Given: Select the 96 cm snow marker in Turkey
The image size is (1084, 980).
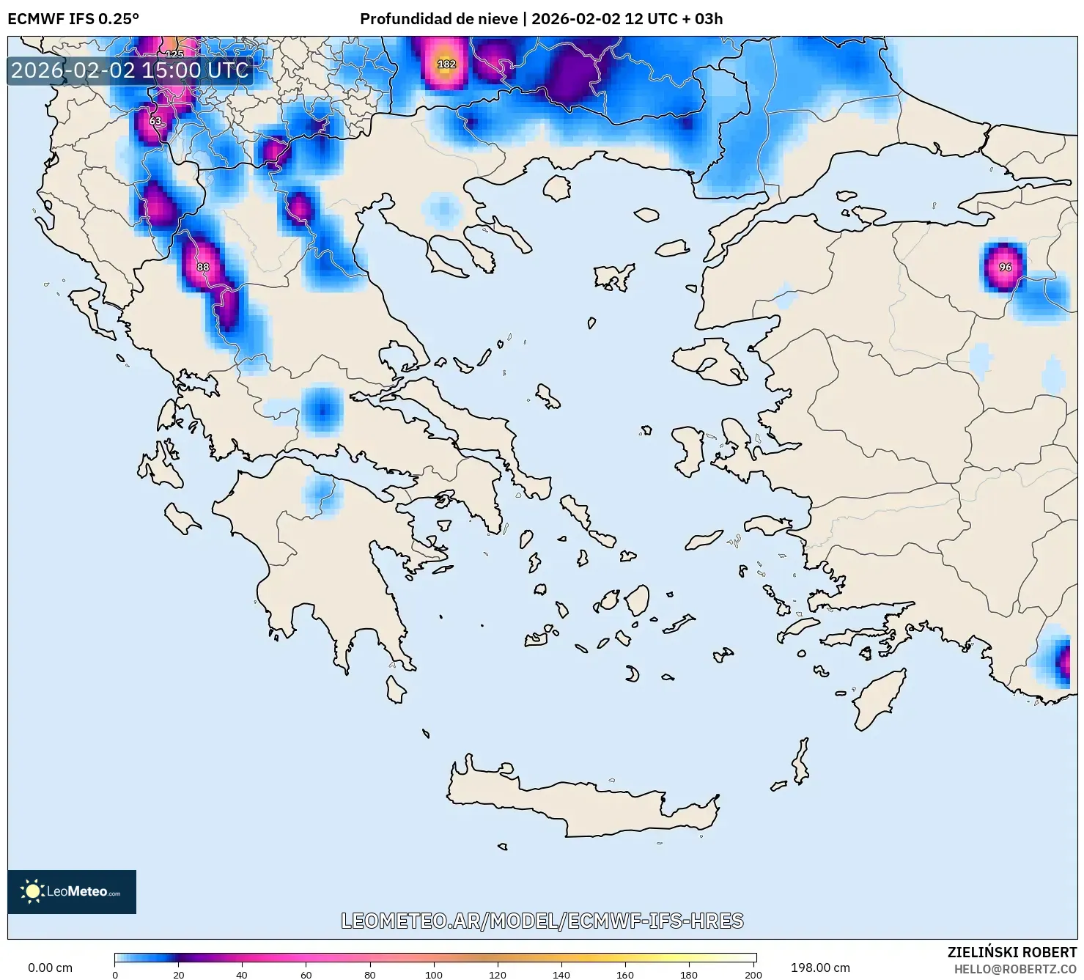Looking at the screenshot, I should pyautogui.click(x=1006, y=268).
